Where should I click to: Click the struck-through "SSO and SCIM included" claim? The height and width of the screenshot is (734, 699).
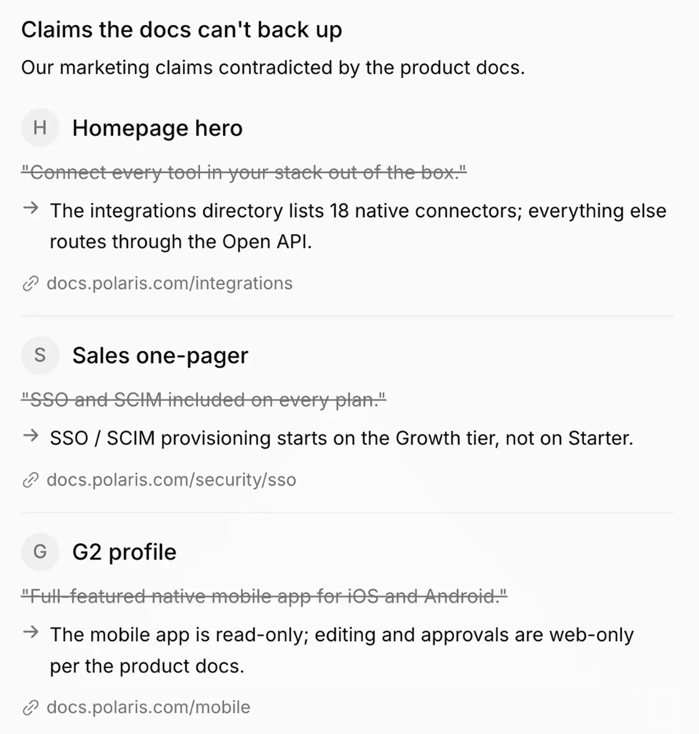click(203, 399)
